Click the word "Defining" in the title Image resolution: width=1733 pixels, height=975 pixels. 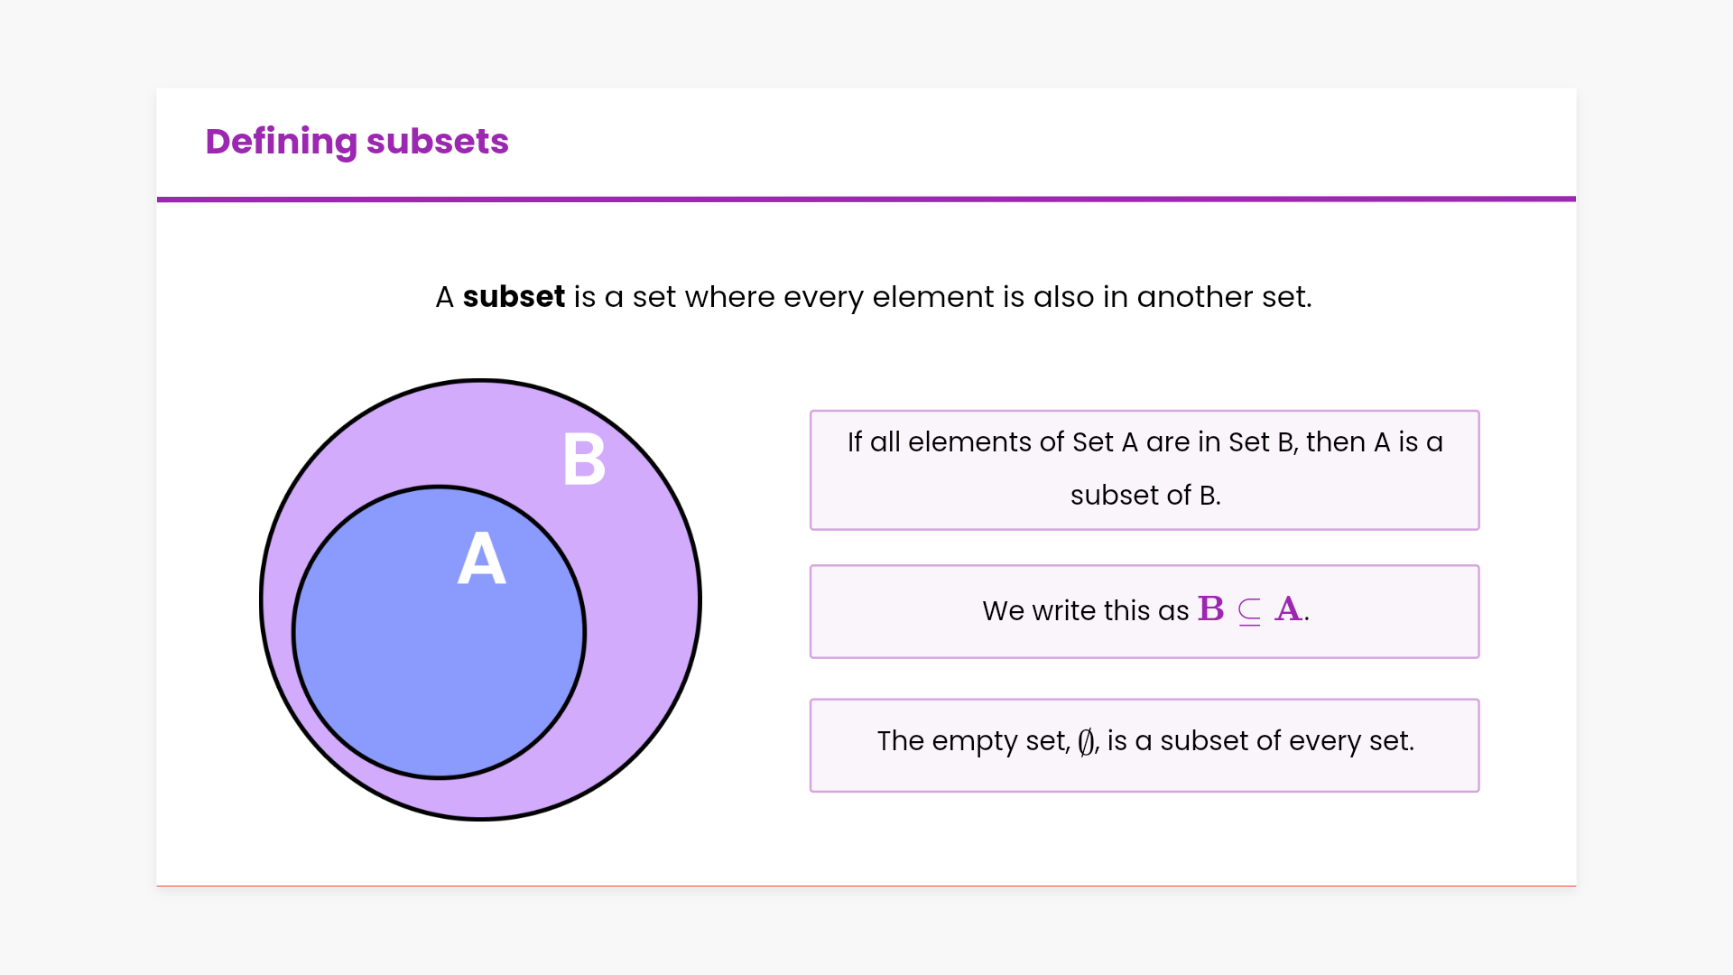pos(281,142)
